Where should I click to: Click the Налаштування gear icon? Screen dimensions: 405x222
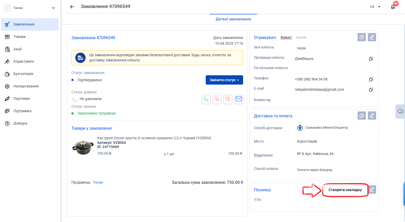[7, 86]
